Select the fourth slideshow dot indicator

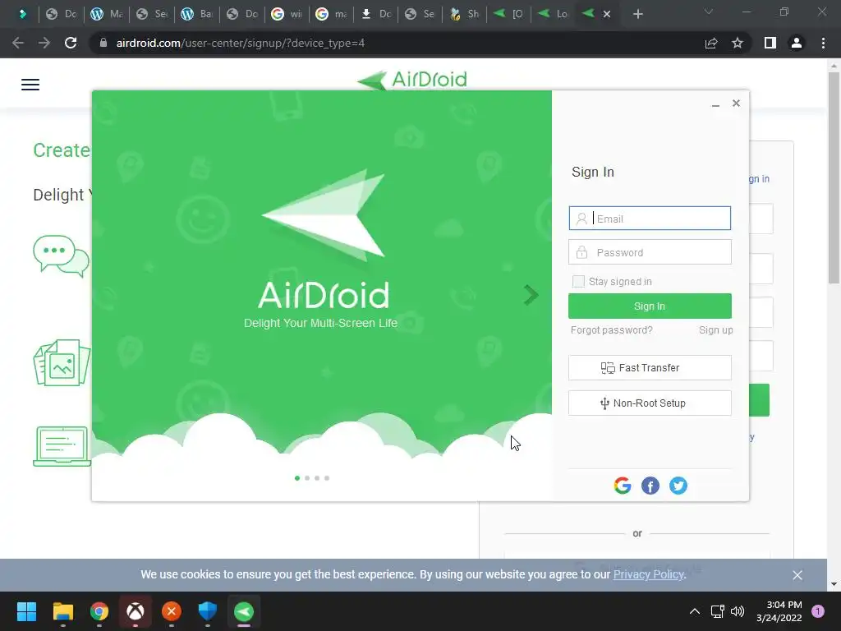coord(327,478)
